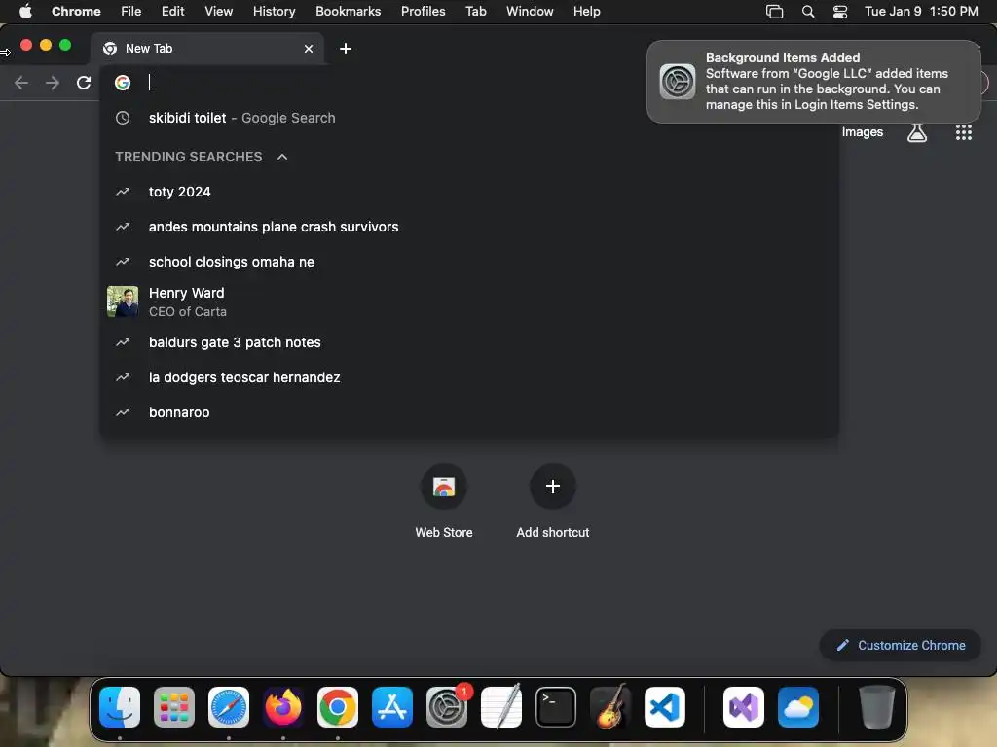
Task: Open the Web Store shortcut
Action: pyautogui.click(x=444, y=502)
